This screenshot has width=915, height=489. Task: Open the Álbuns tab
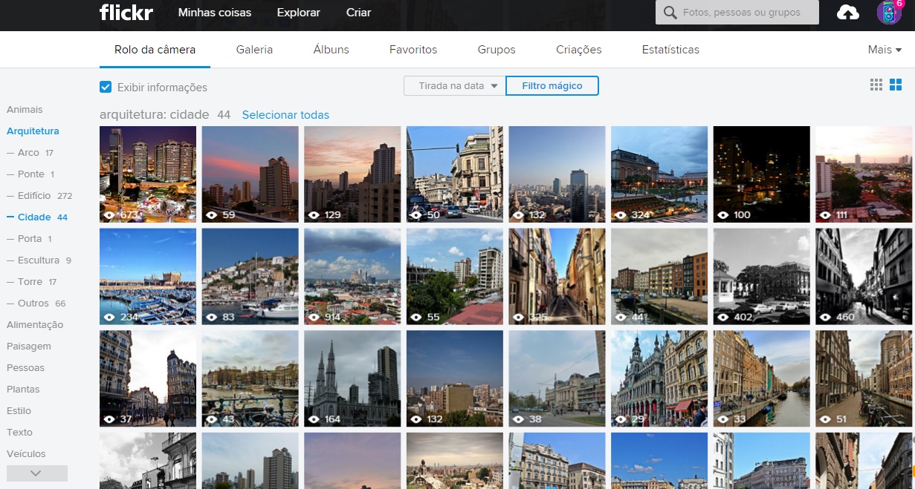331,50
